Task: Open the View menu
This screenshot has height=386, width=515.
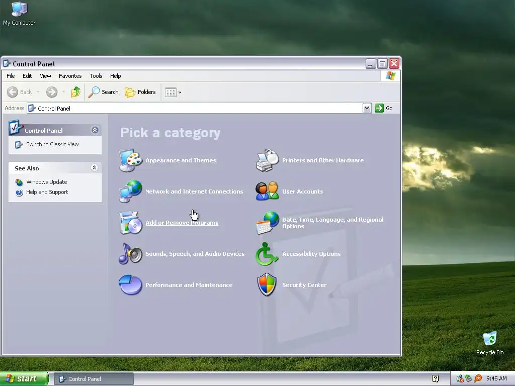Action: pyautogui.click(x=45, y=76)
